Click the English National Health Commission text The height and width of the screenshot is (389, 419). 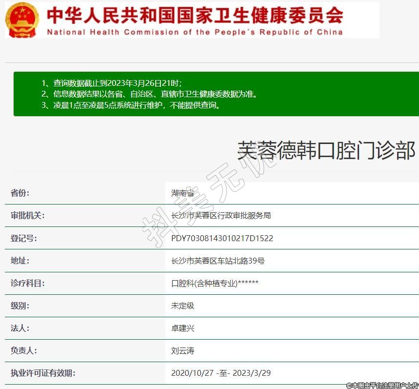coord(195,32)
